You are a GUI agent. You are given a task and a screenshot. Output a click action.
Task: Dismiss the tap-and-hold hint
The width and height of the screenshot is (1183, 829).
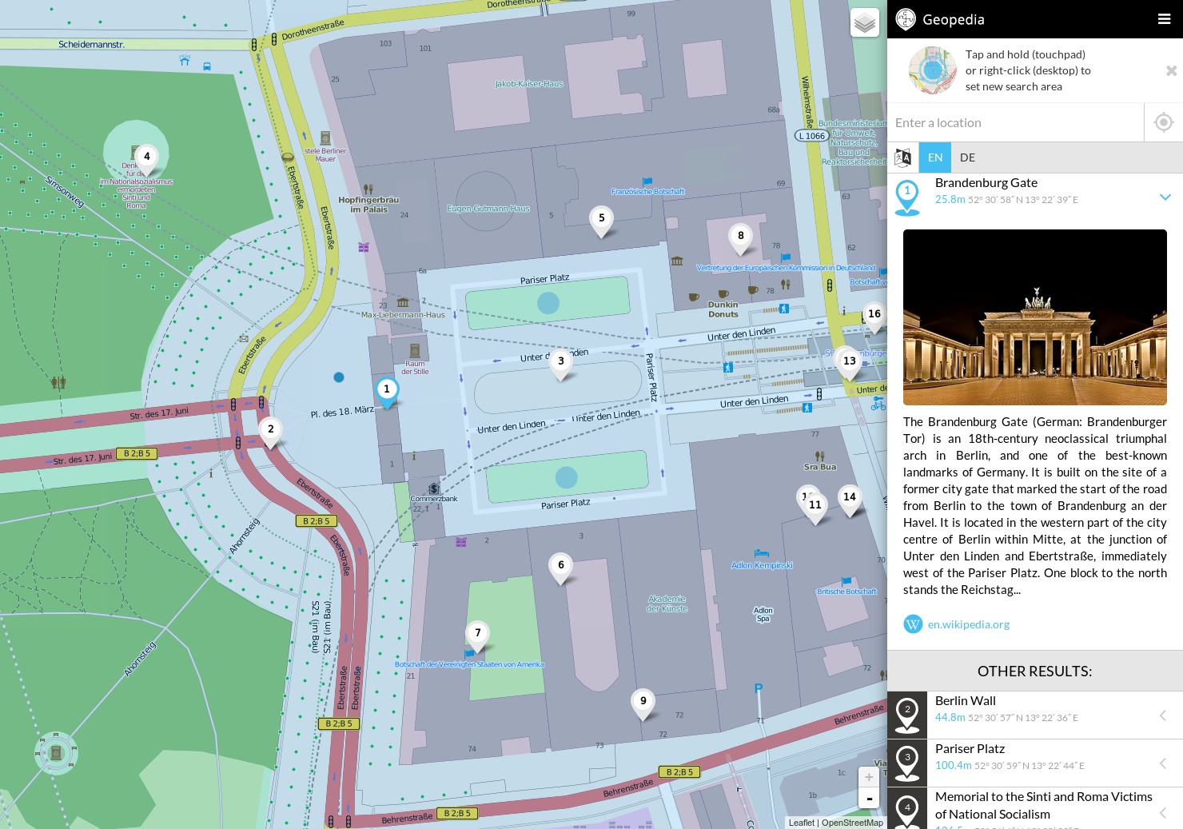tap(1171, 70)
